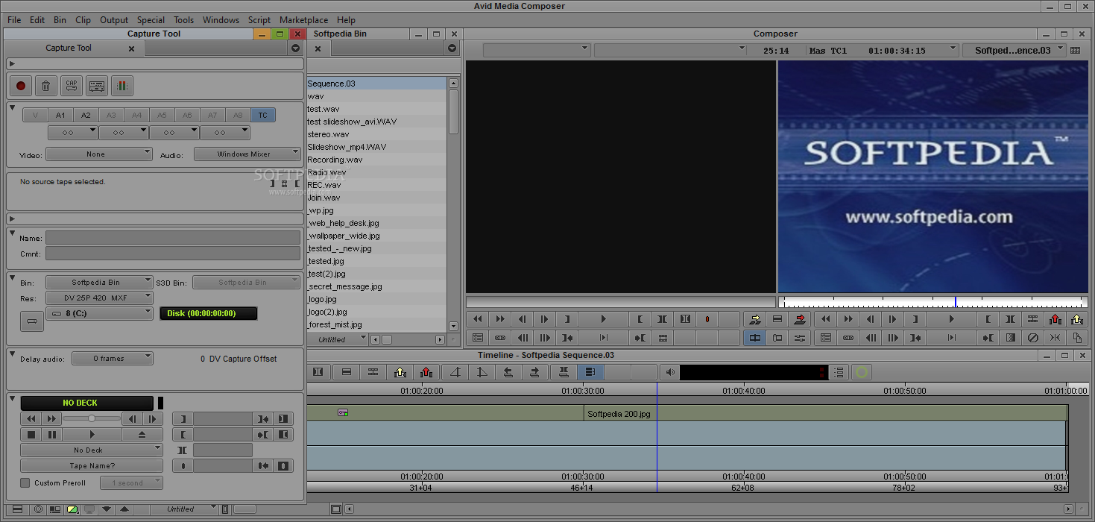Enable the Custom Preroll checkbox
This screenshot has height=522, width=1095.
[25, 482]
